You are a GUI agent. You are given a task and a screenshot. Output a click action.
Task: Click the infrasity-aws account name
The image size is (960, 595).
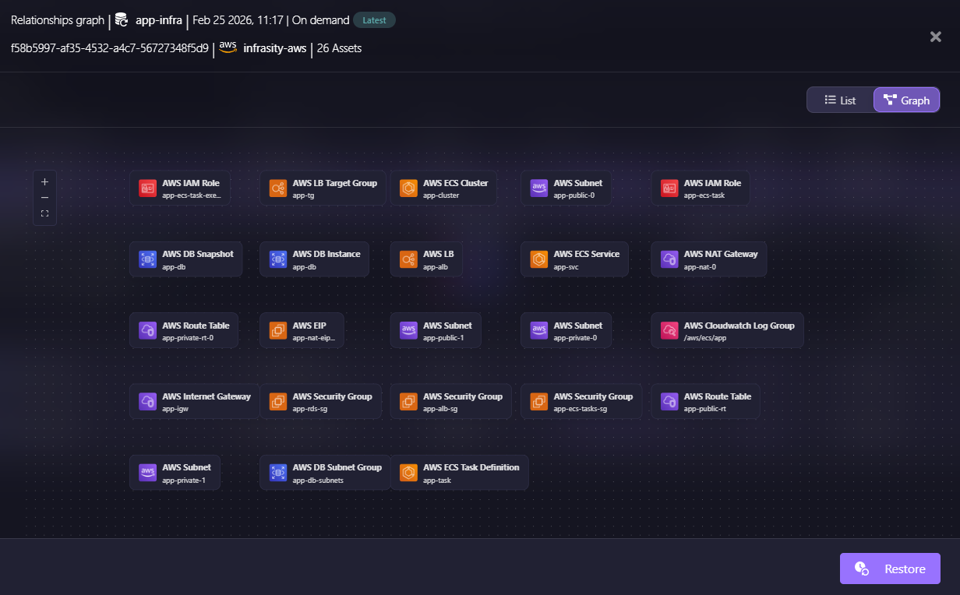click(x=275, y=48)
